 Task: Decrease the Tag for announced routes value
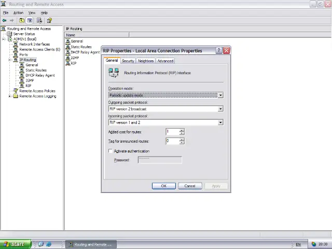pos(182,143)
